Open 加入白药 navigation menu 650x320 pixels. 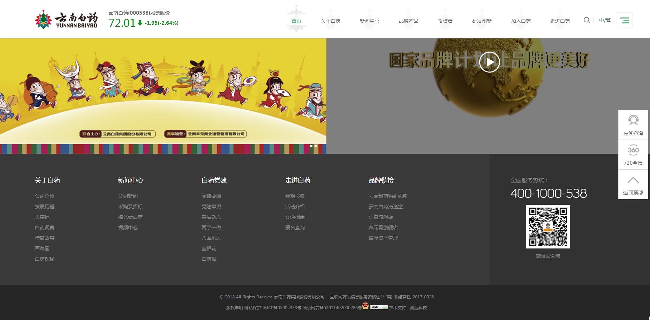[x=521, y=21]
